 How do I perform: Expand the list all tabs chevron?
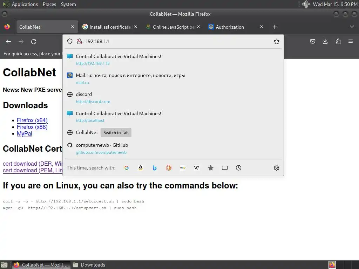pos(352,27)
